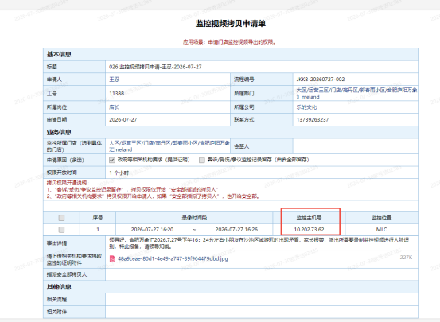Viewport: 440px width, 322px height.
Task: Click the end time 2026-07-27 16:26
Action: pos(236,230)
